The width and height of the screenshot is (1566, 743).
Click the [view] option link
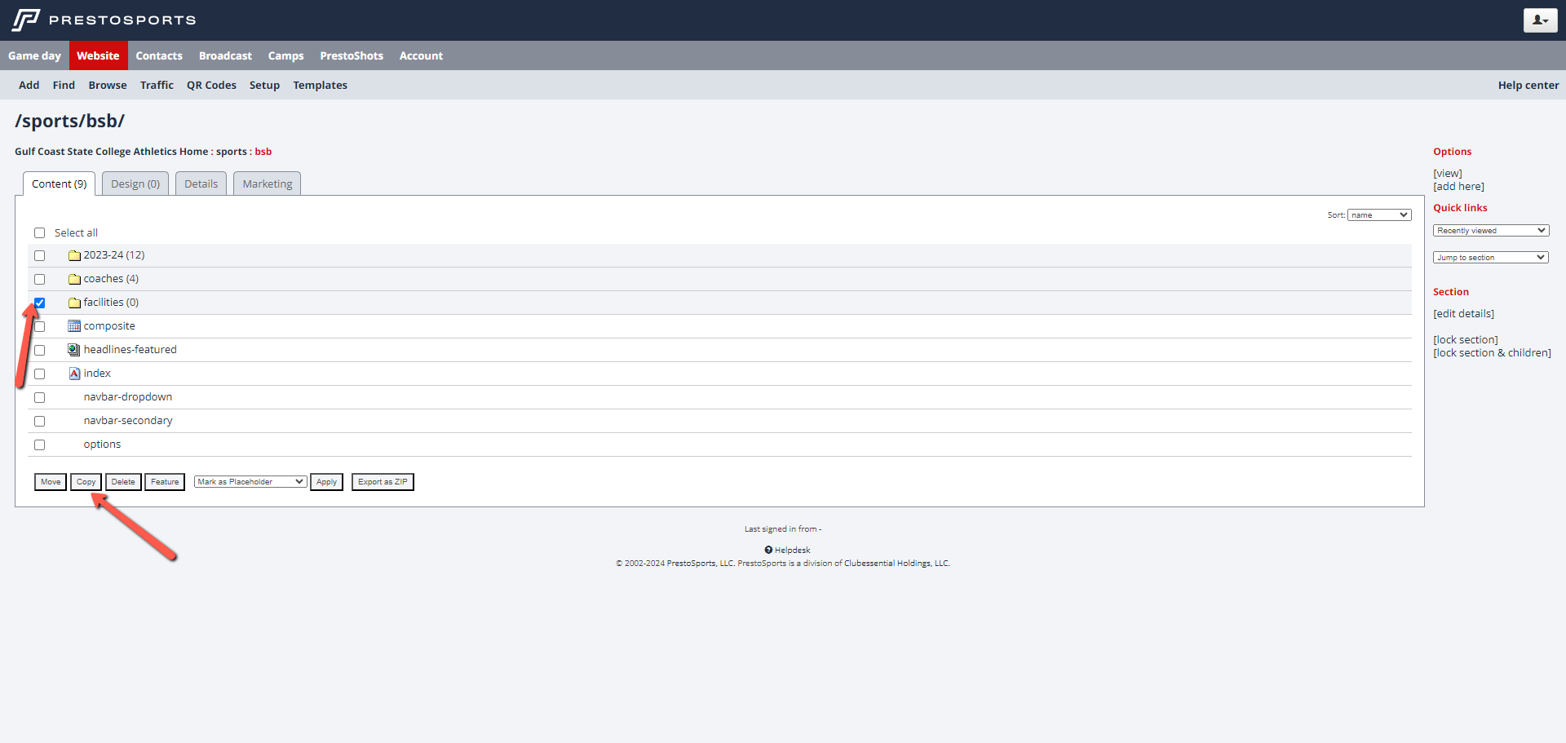coord(1448,174)
